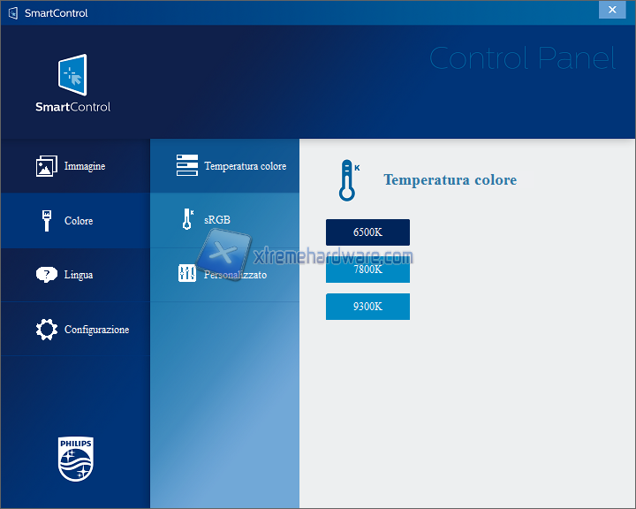Click the Colore paintbrush icon
Screen dimensions: 636x509
pos(46,221)
